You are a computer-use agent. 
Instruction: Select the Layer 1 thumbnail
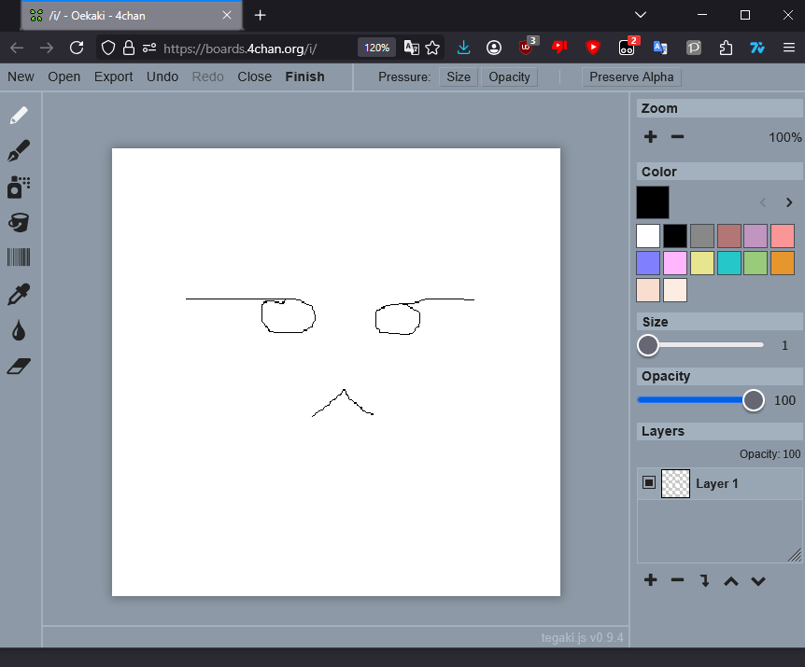tap(675, 483)
